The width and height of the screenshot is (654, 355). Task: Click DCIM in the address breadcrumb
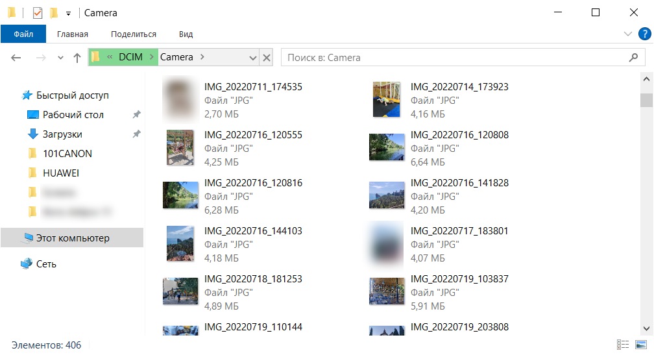click(x=130, y=57)
